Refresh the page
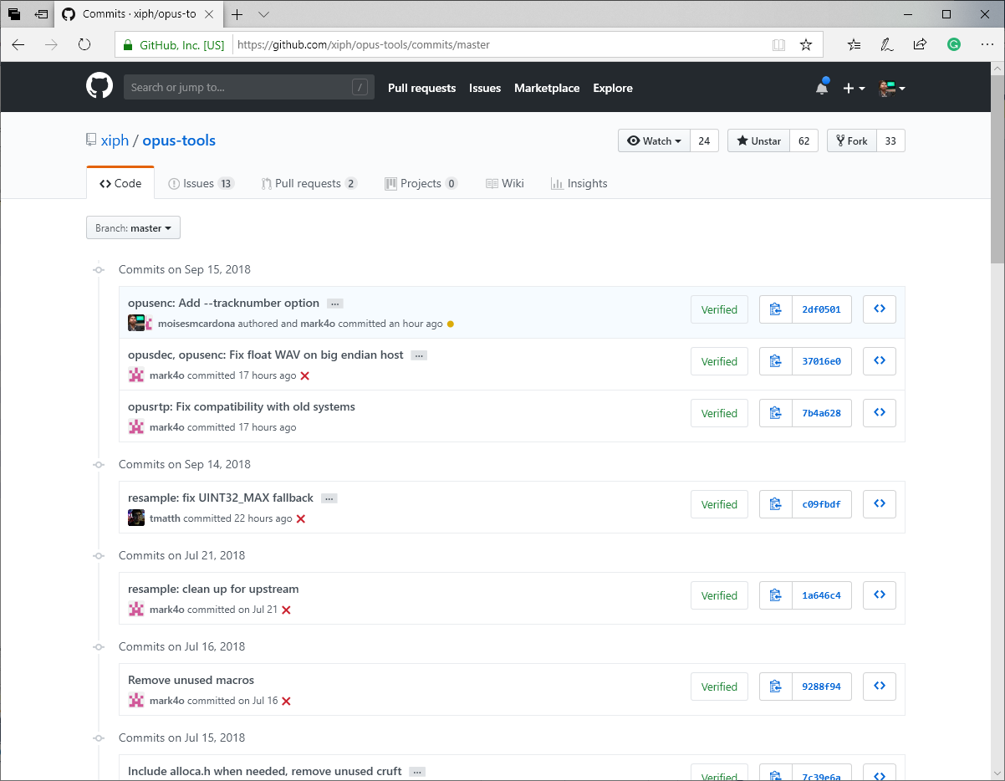 [84, 45]
